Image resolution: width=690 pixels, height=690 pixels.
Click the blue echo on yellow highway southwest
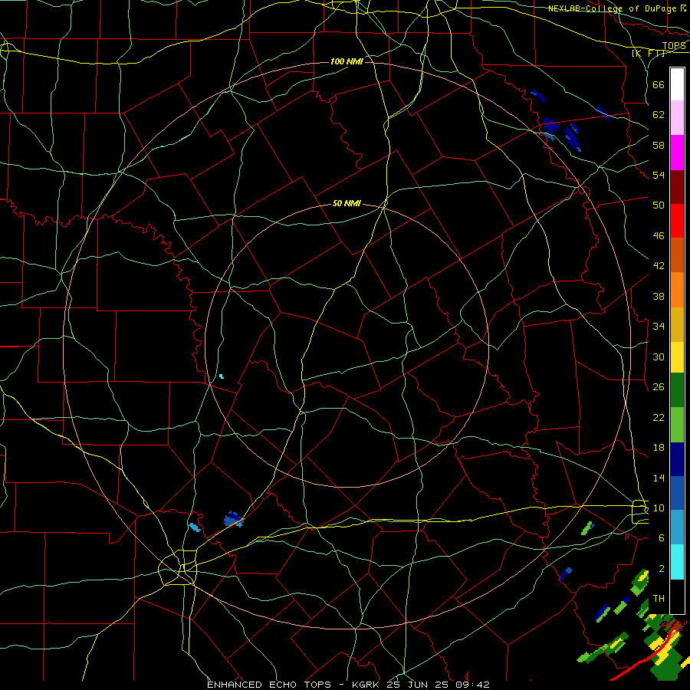pyautogui.click(x=233, y=519)
